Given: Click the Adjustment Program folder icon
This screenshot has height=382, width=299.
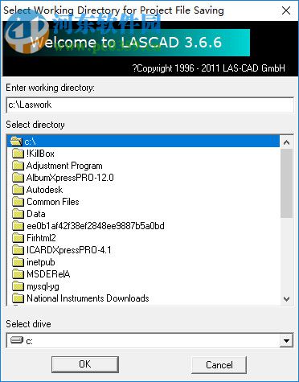Looking at the screenshot, I should pyautogui.click(x=18, y=166).
